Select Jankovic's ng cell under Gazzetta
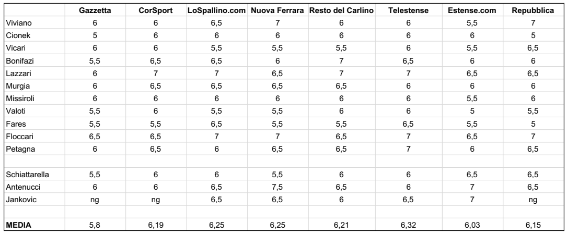Image resolution: width=567 pixels, height=235 pixels. tap(95, 200)
